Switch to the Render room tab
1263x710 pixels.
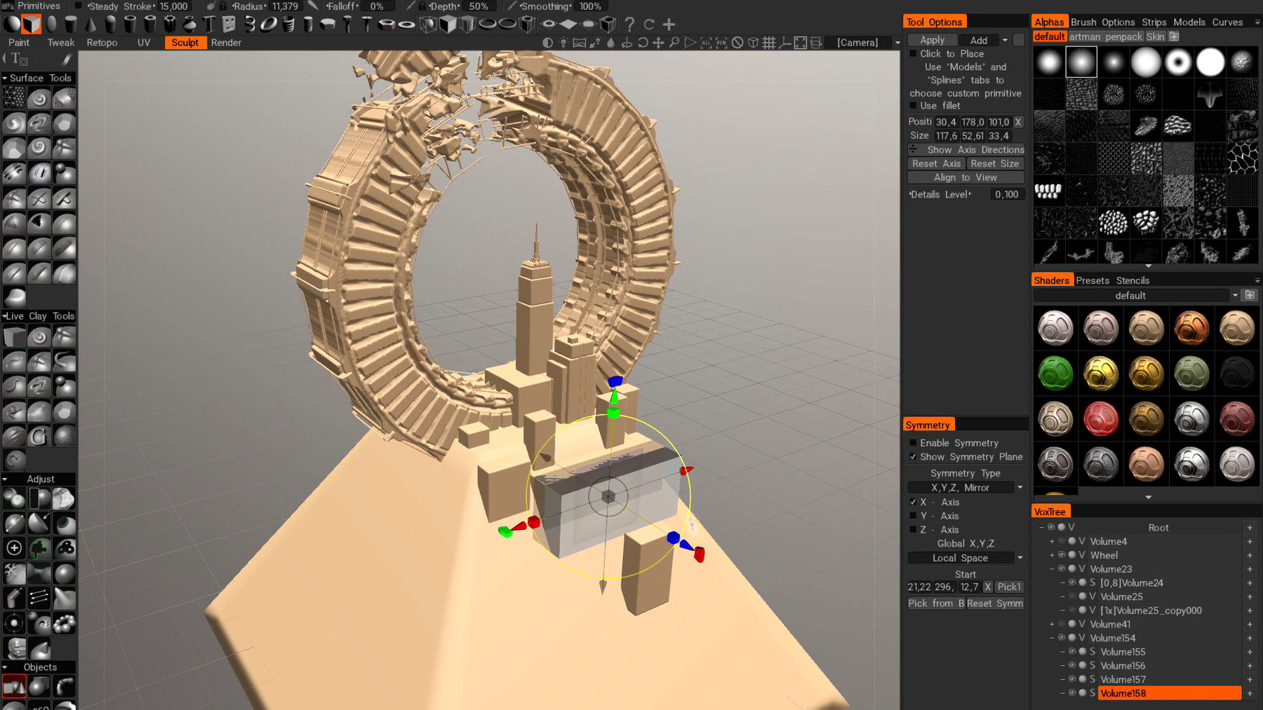tap(226, 43)
